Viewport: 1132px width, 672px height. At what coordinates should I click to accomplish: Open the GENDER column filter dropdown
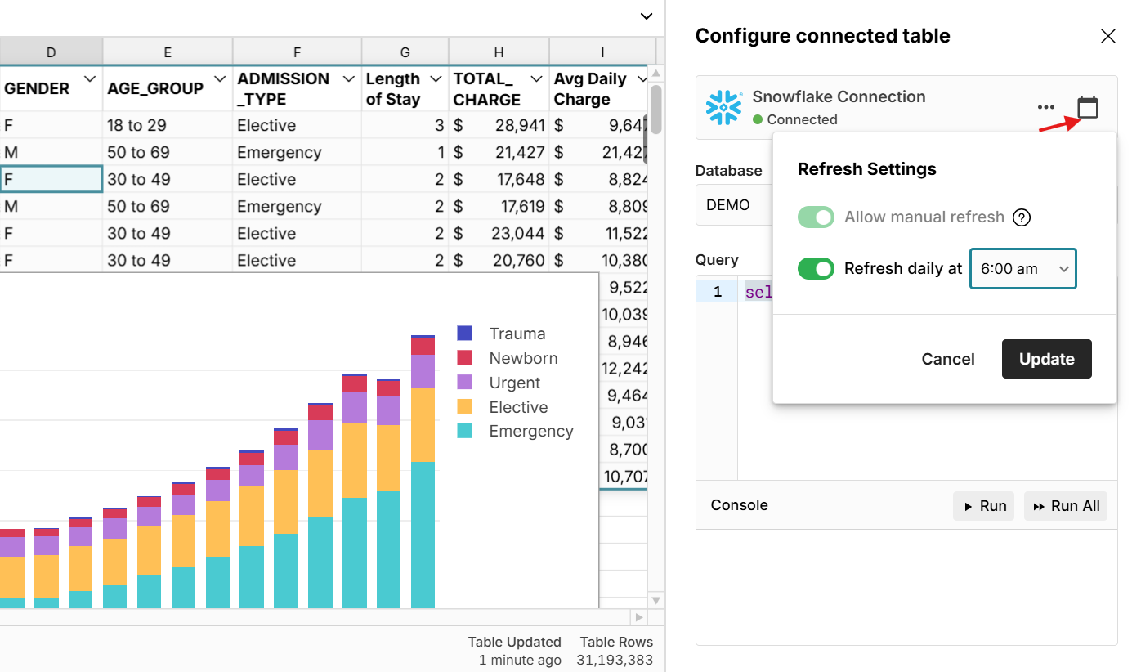tap(89, 78)
